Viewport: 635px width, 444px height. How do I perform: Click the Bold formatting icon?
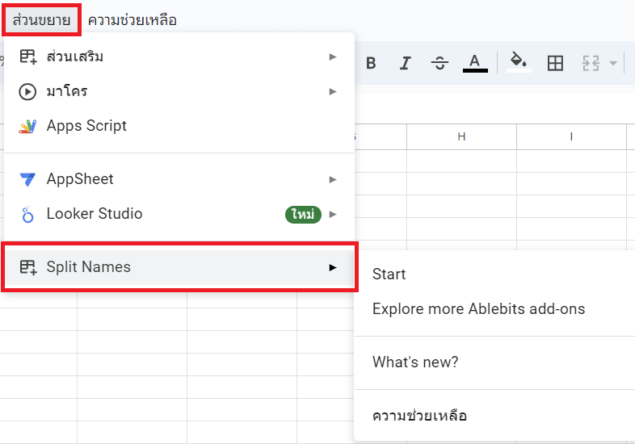pos(371,63)
